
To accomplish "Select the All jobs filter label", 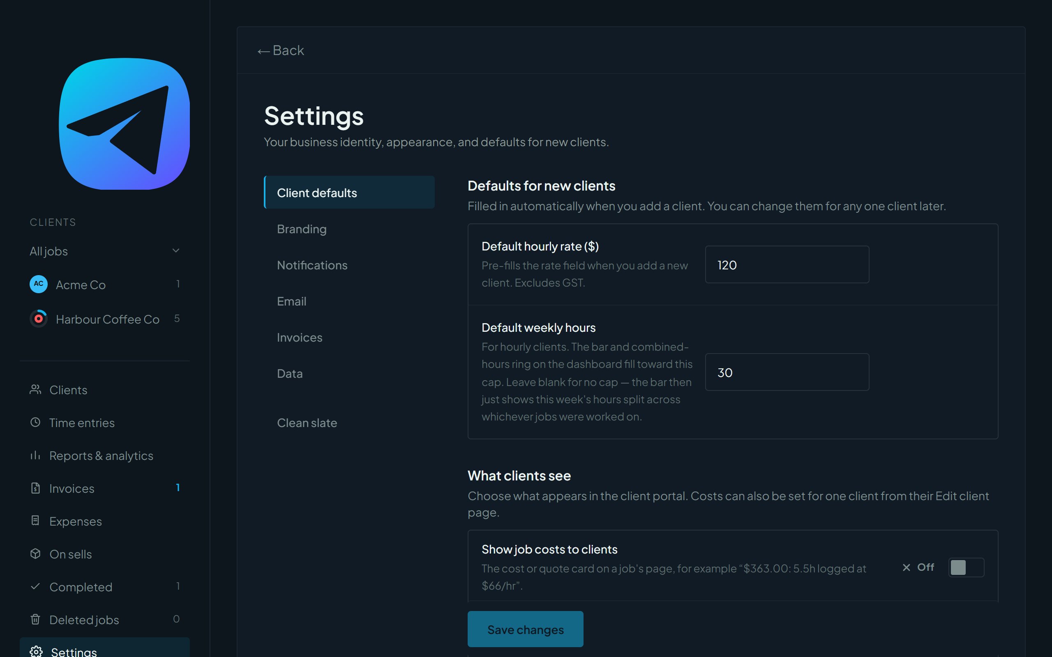I will coord(48,251).
